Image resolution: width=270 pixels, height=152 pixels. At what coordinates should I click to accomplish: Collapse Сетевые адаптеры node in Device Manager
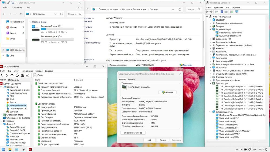point(210,112)
